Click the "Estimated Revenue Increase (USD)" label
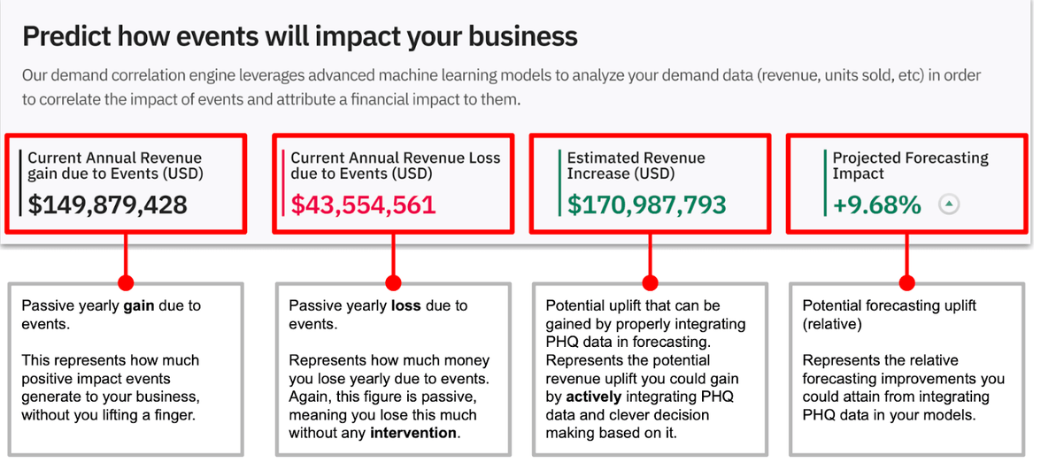 [636, 166]
